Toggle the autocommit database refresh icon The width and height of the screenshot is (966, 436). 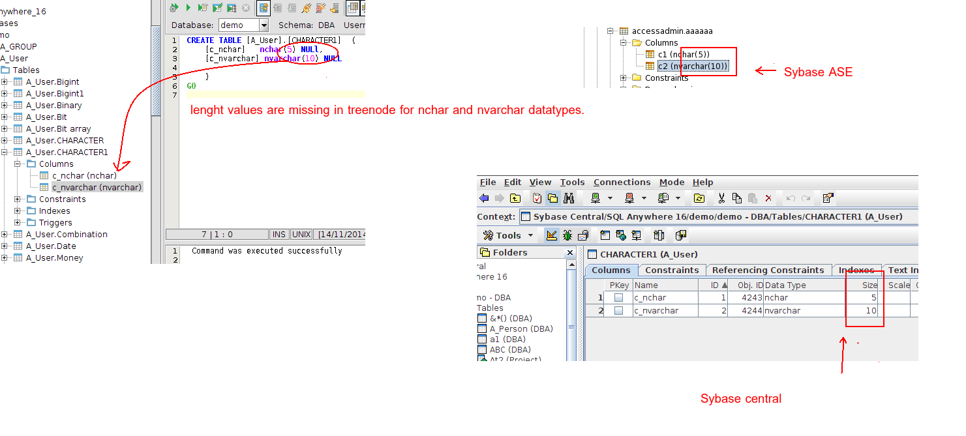pos(264,8)
